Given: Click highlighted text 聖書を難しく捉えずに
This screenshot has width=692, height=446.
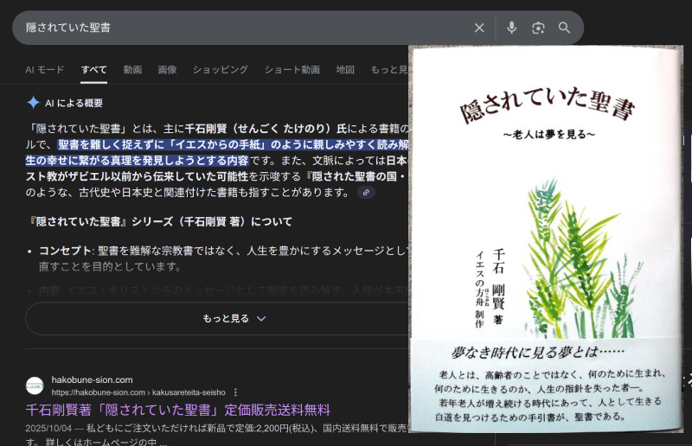Looking at the screenshot, I should coord(111,144).
